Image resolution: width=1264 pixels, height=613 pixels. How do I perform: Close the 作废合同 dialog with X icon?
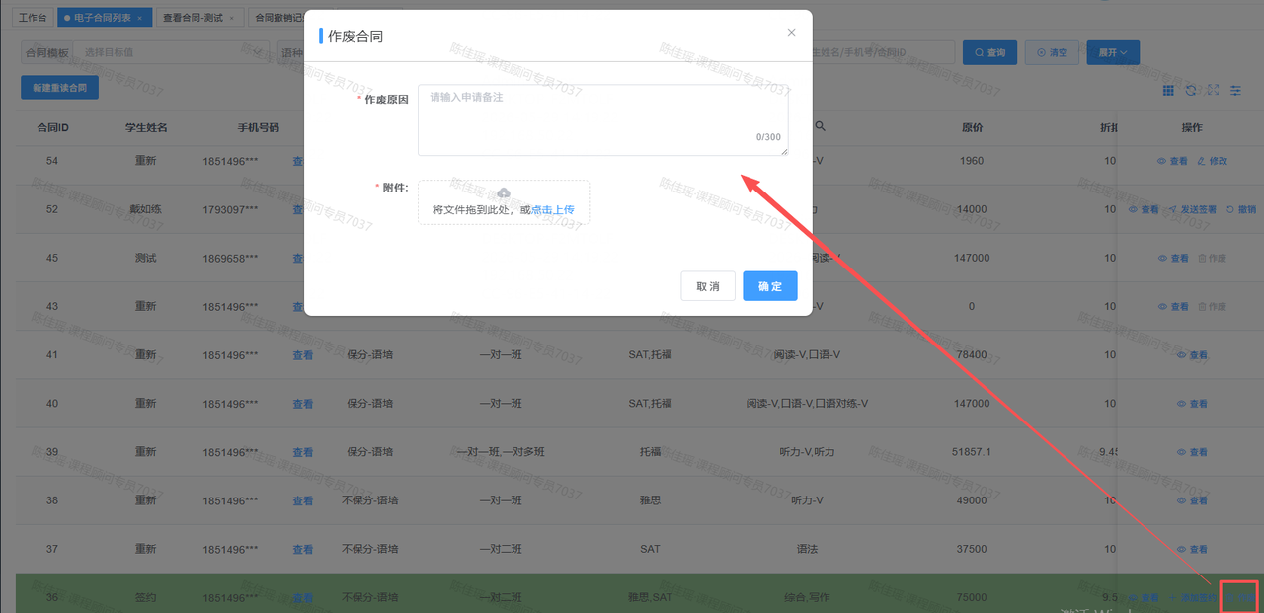(x=791, y=32)
